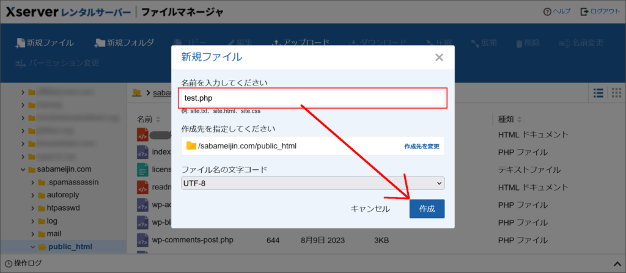Click the destination folder icon in dialog
Screen dimensions: 626x273
pos(191,146)
